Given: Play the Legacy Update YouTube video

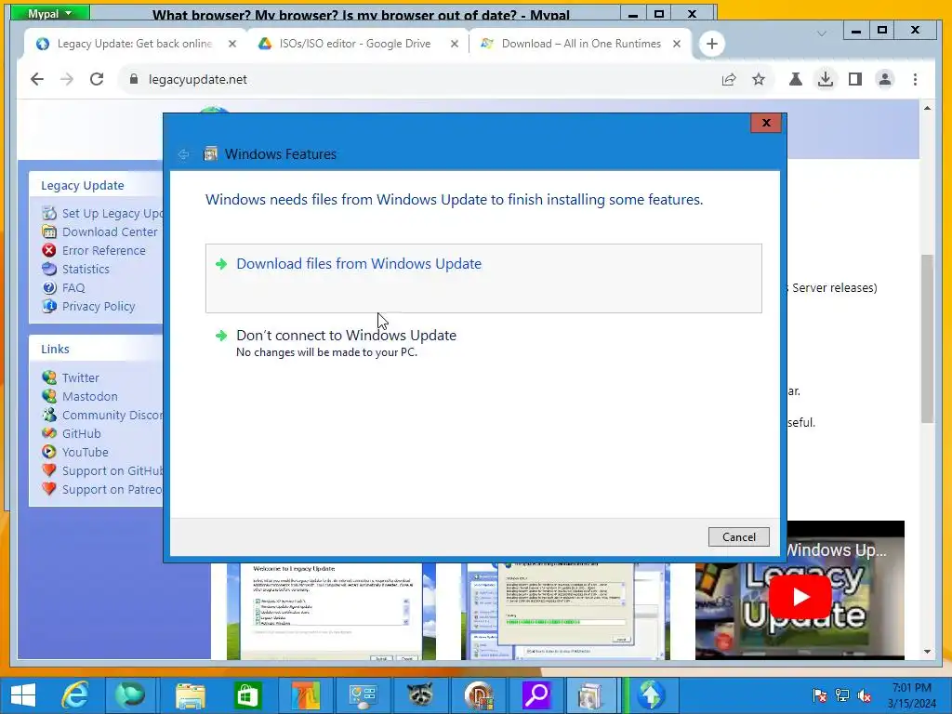Looking at the screenshot, I should 800,597.
